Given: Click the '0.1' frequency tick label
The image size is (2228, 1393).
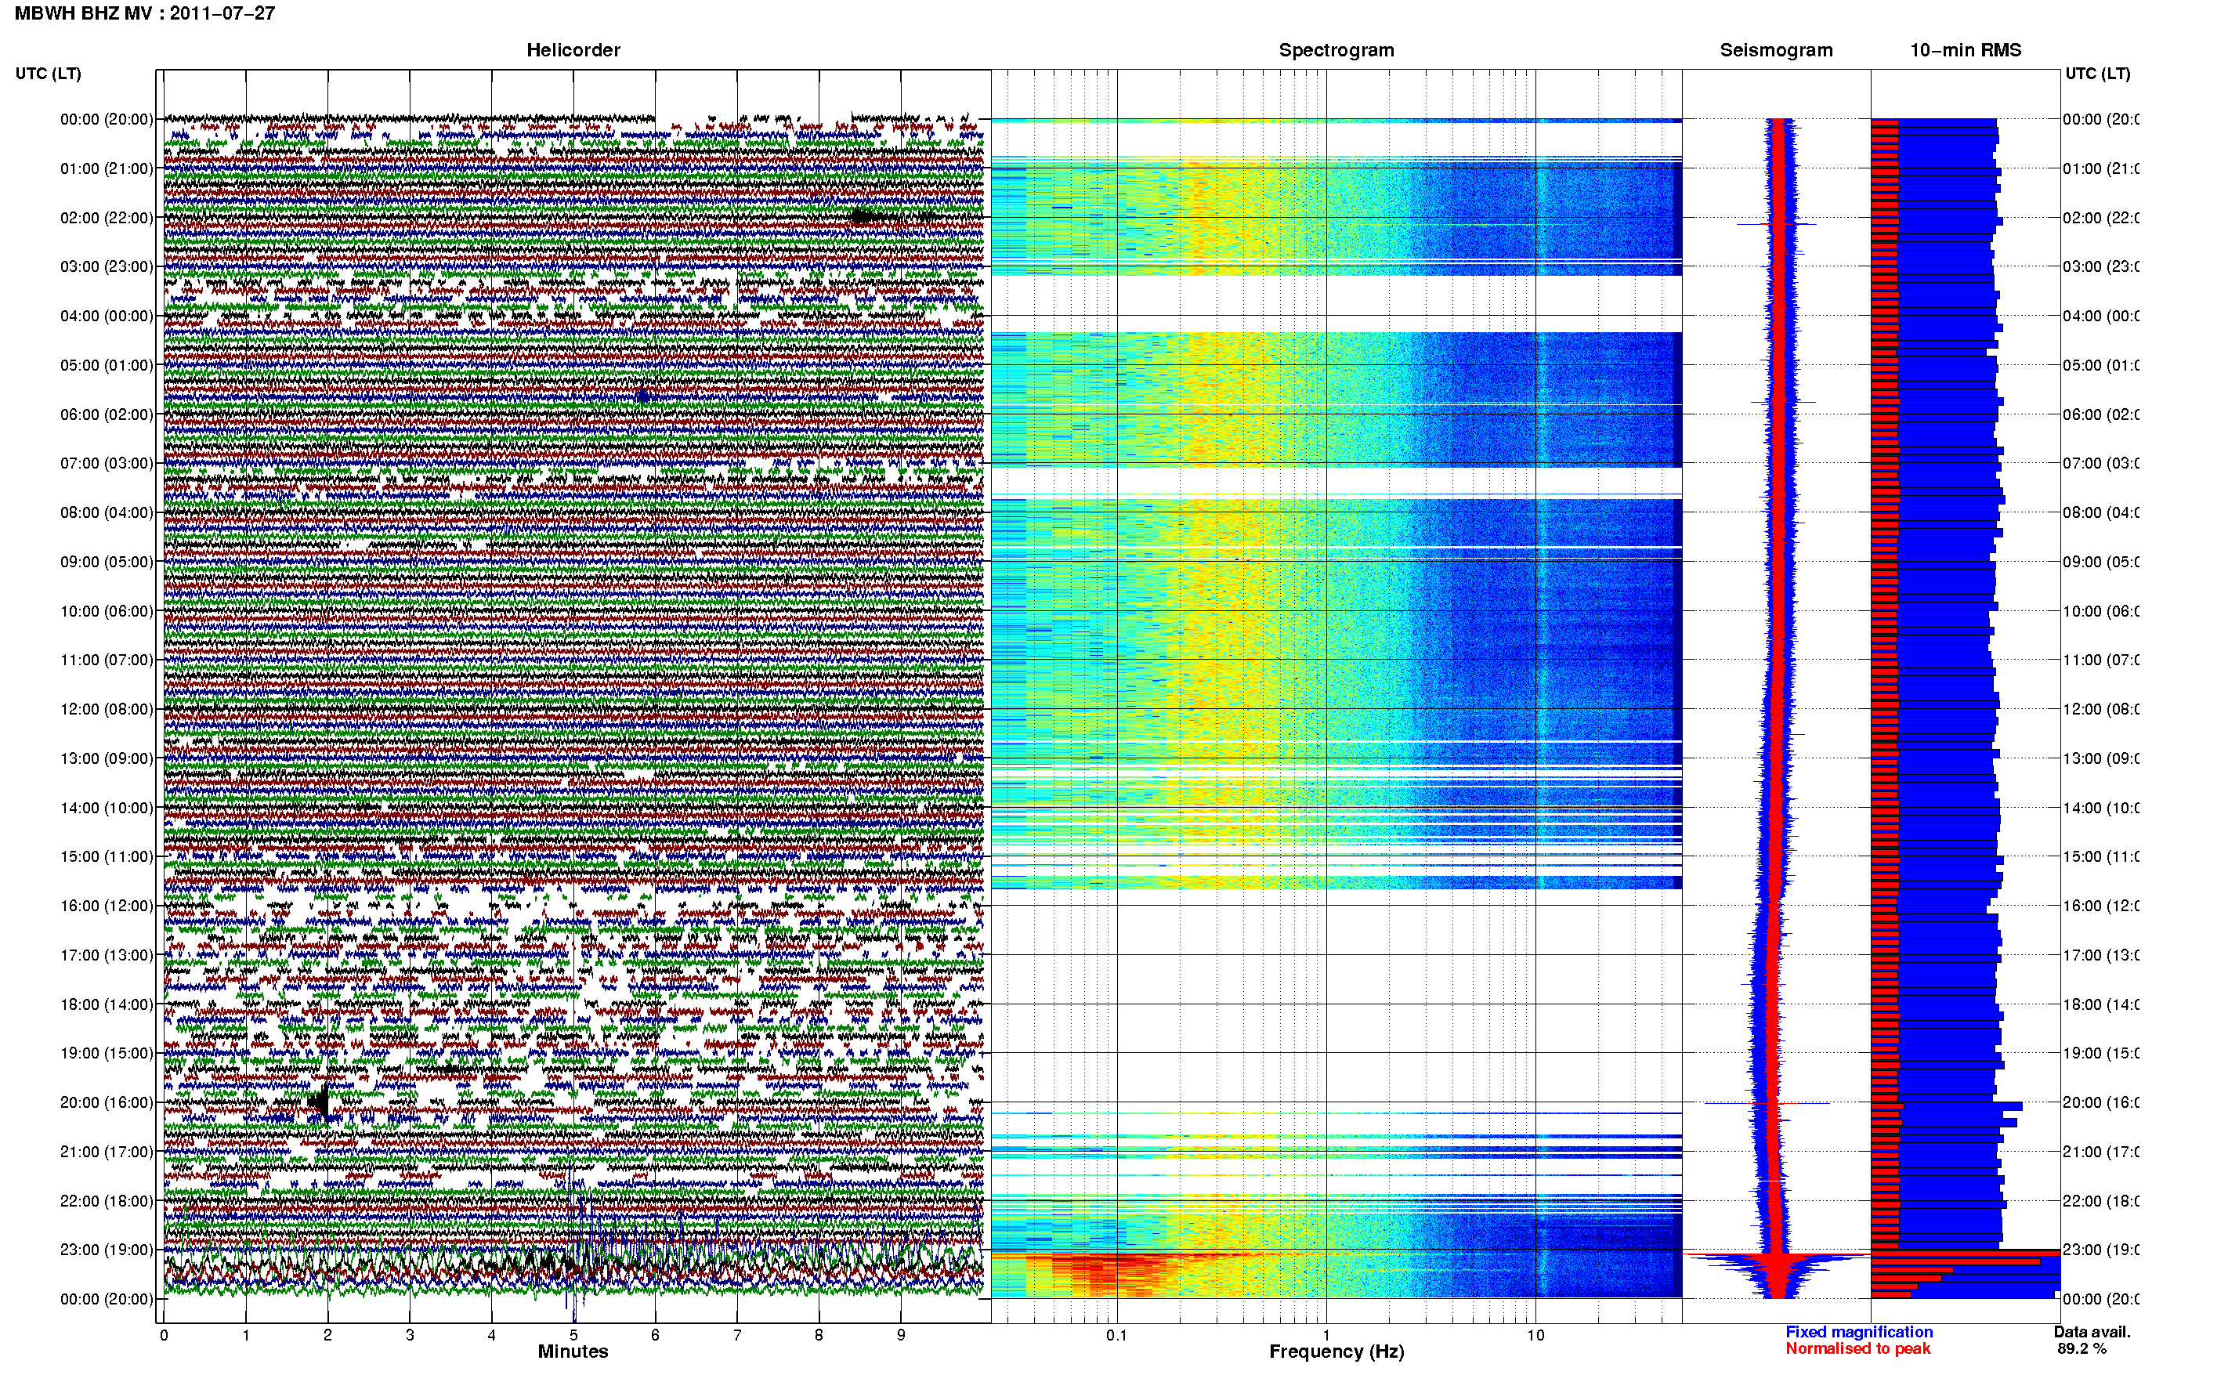Looking at the screenshot, I should coord(1116,1335).
